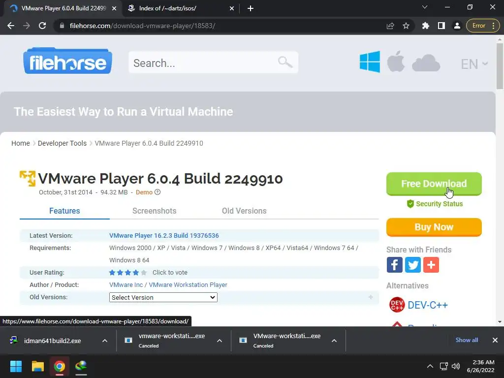504x378 pixels.
Task: Open the Old Versions tab
Action: [244, 211]
